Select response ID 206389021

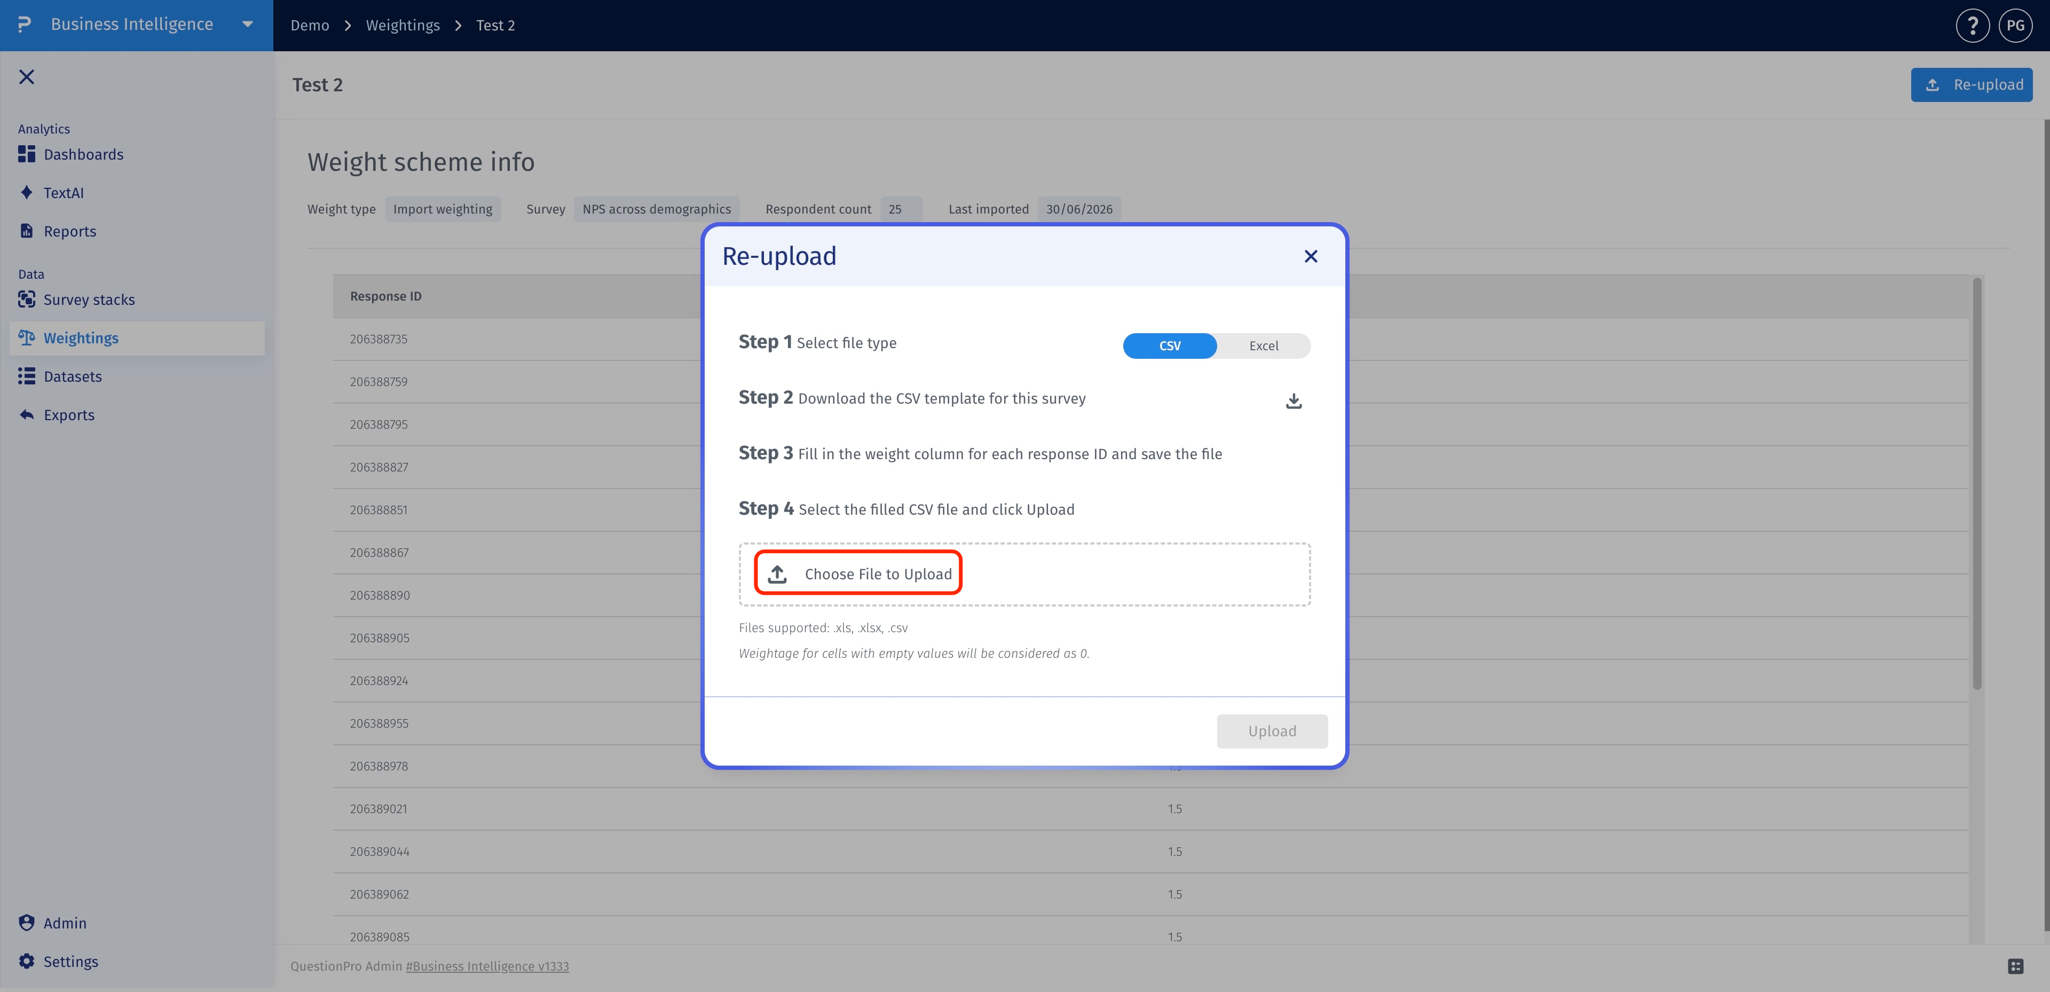[x=379, y=809]
